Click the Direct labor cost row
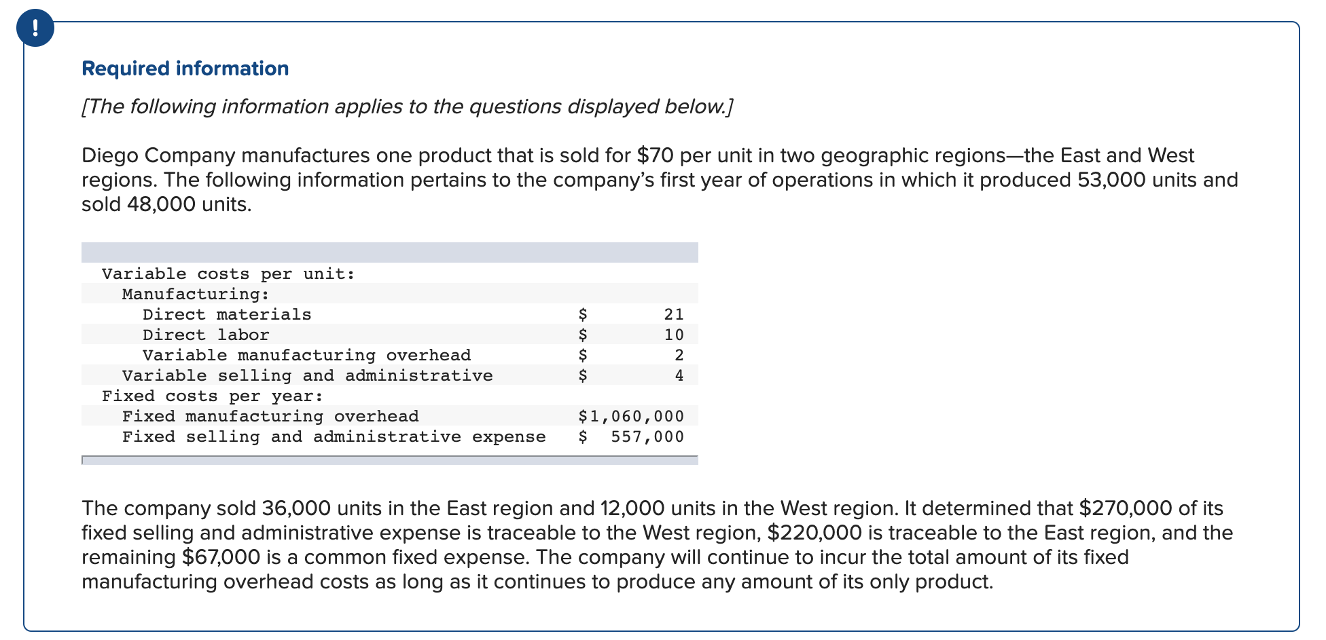Screen dimensions: 1326x640 205,334
